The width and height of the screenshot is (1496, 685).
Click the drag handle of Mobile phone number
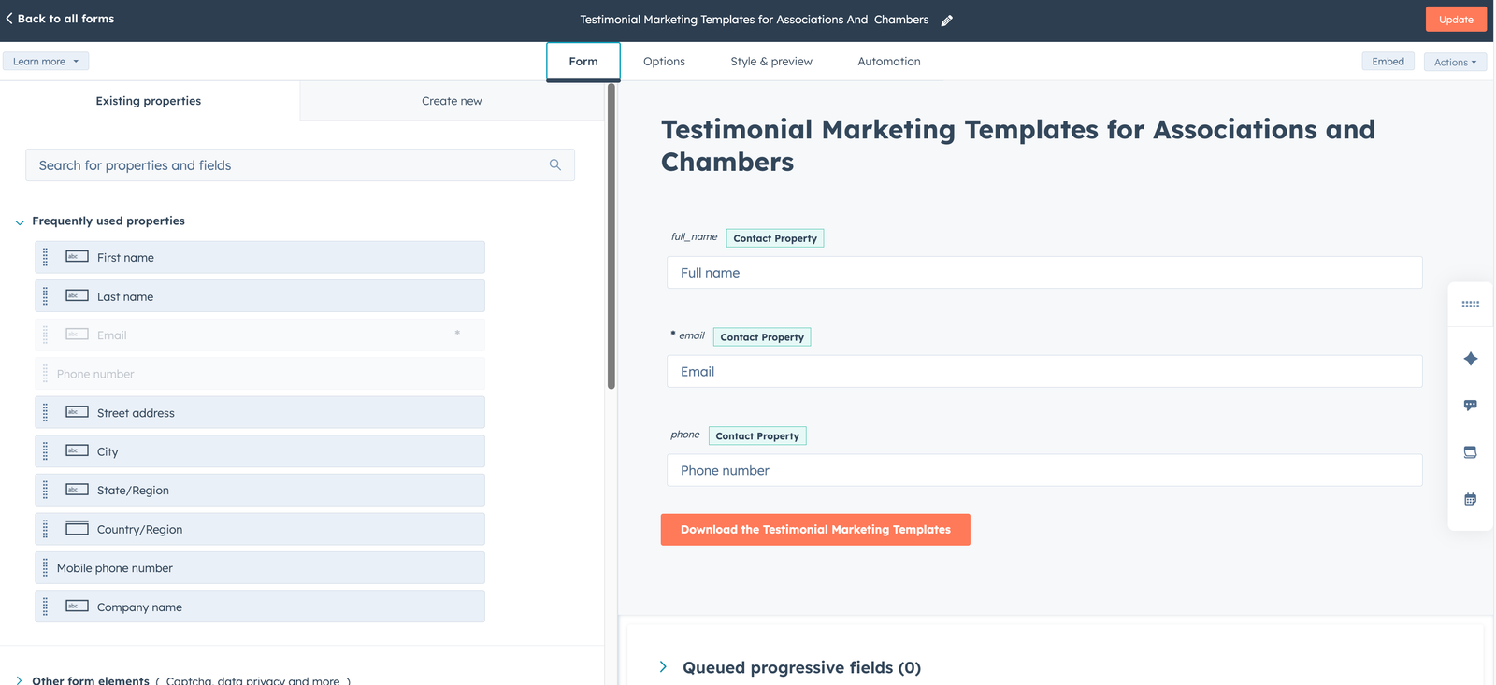[x=45, y=567]
